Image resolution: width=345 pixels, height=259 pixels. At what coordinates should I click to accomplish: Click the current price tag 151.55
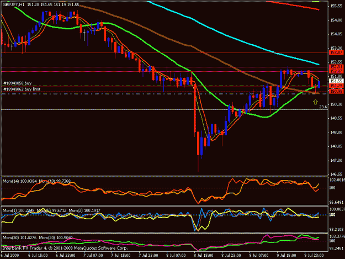click(x=336, y=81)
